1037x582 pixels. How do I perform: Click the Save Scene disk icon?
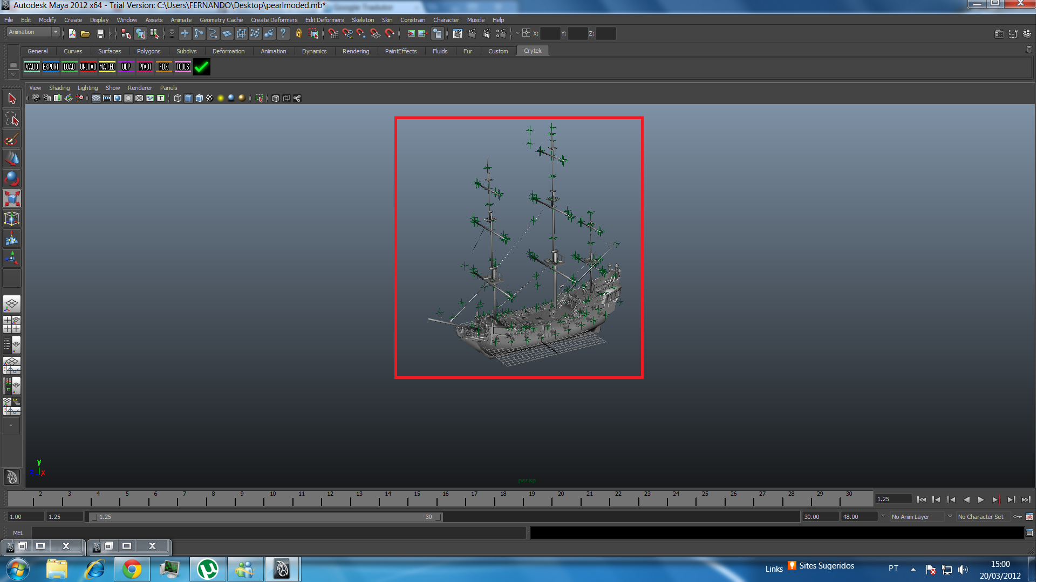(x=100, y=33)
